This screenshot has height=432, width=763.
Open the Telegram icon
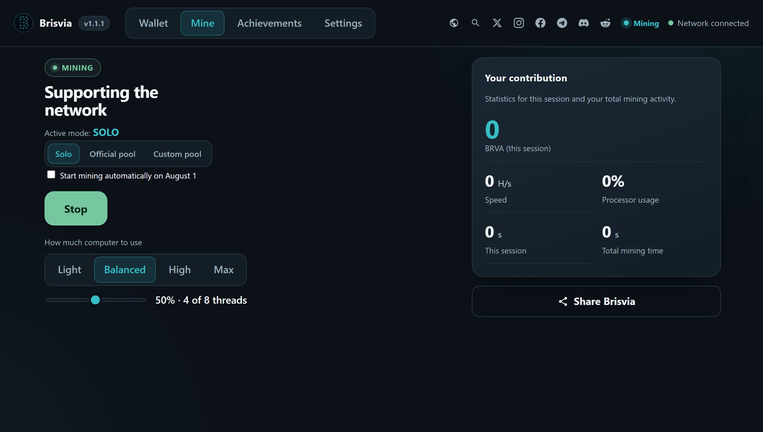(562, 23)
